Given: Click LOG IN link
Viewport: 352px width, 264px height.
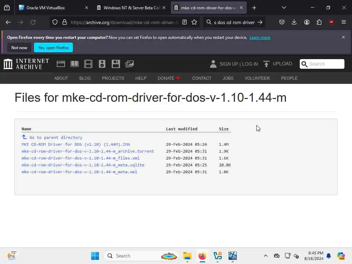Looking at the screenshot, I should point(250,64).
